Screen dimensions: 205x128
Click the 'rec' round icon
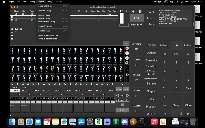(x=127, y=53)
